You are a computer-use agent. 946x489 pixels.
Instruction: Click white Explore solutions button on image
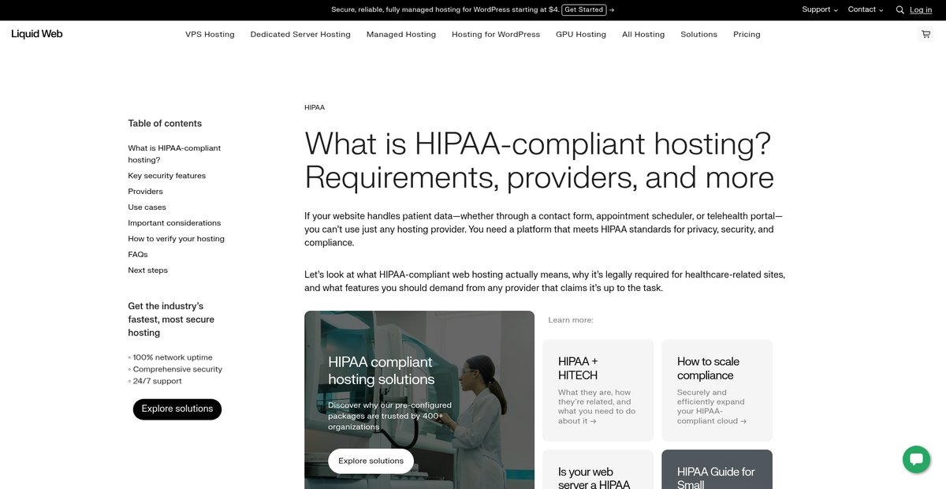click(371, 461)
